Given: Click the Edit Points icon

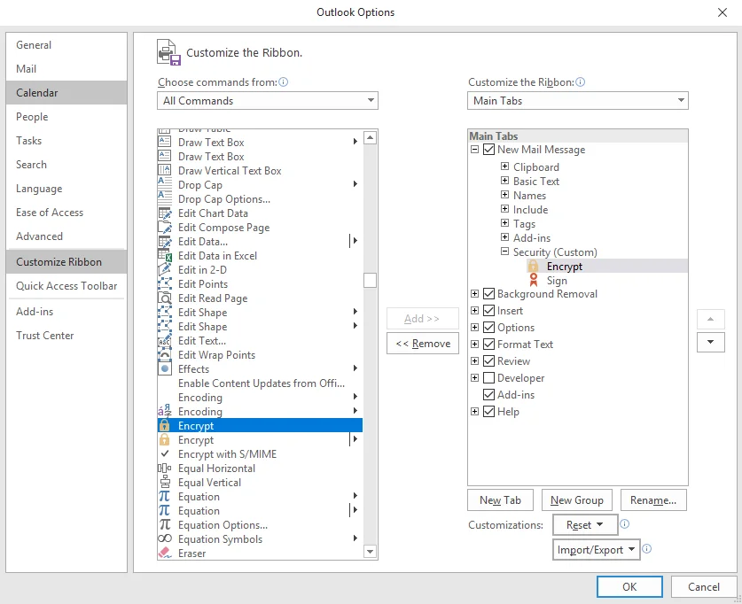Looking at the screenshot, I should (x=164, y=283).
